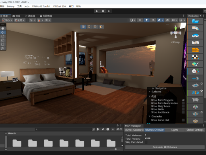Click the ProBuilder globe orientation icon
206x155 pixels.
pyautogui.click(x=195, y=71)
